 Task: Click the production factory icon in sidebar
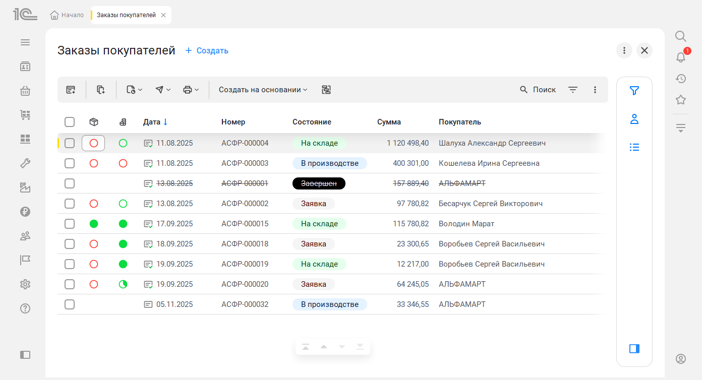pos(25,187)
